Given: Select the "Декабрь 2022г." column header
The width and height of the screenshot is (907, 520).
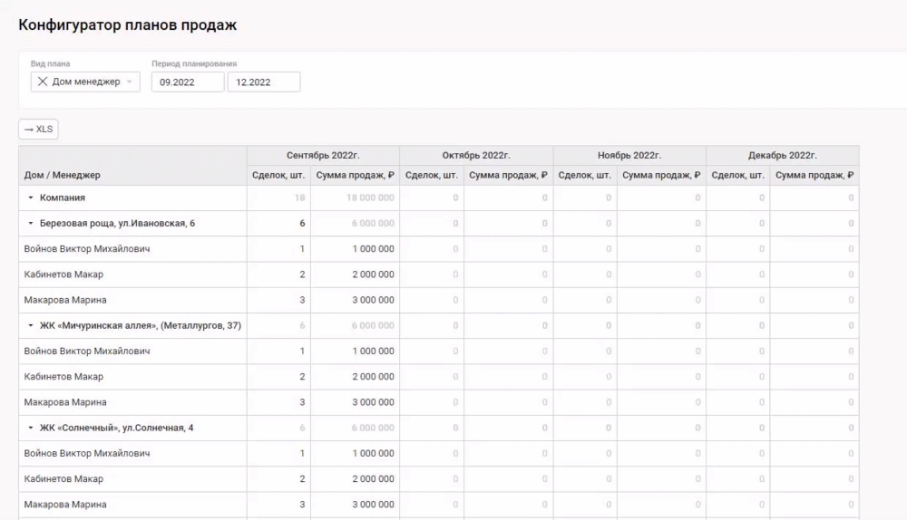Looking at the screenshot, I should 782,156.
